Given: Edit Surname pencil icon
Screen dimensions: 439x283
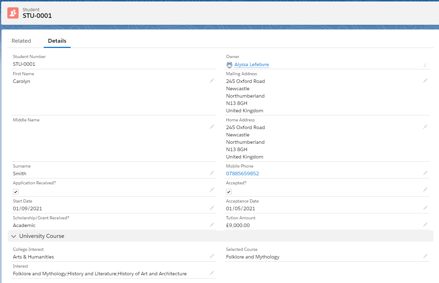Looking at the screenshot, I should coord(212,173).
